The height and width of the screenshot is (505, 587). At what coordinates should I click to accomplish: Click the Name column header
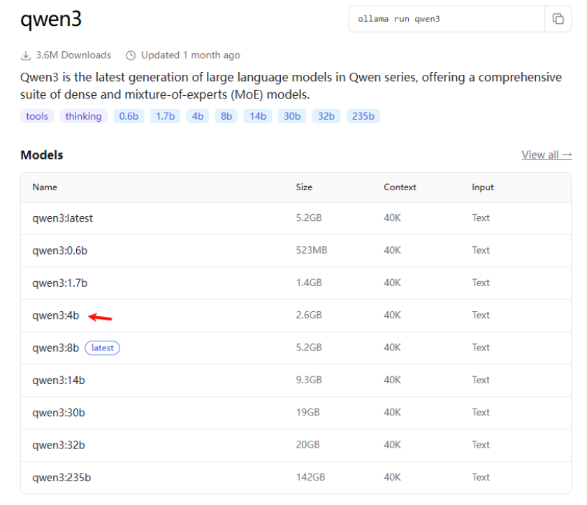pos(45,187)
